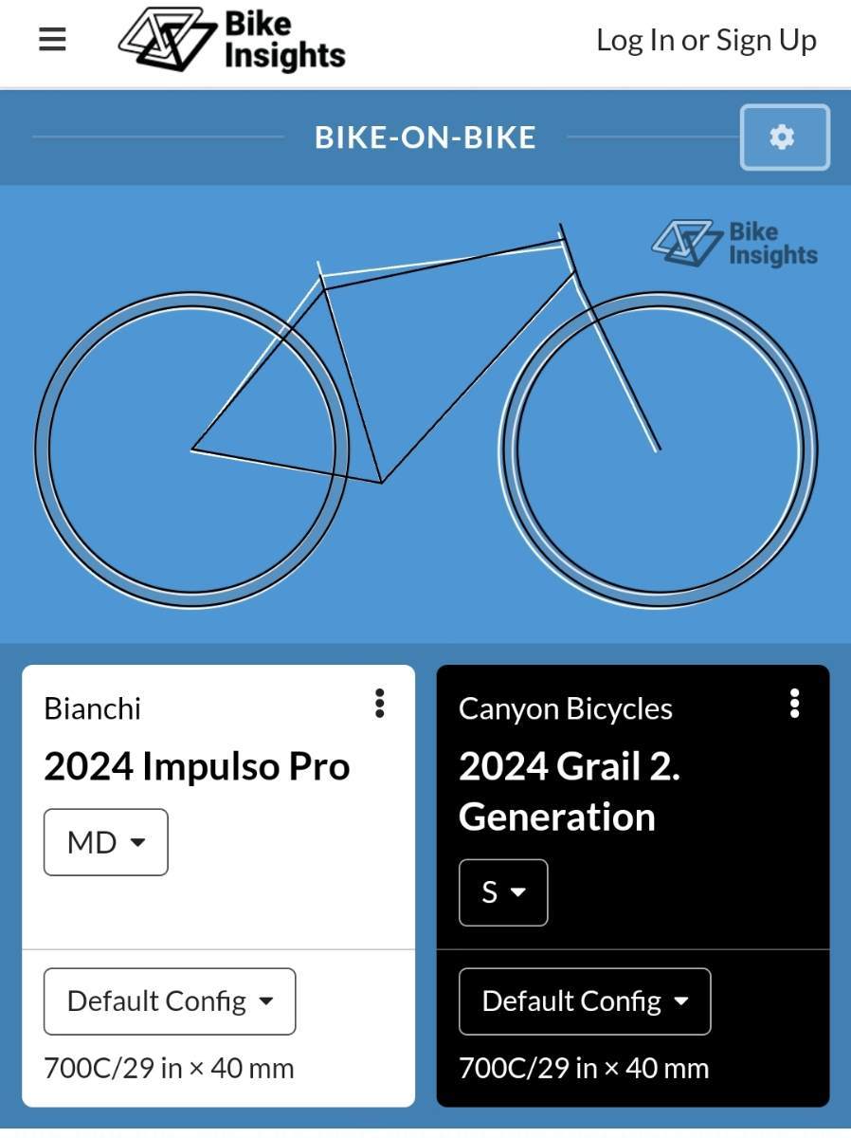Click the Bike Insights watermark on diagram
Viewport: 851px width, 1138px height.
734,244
